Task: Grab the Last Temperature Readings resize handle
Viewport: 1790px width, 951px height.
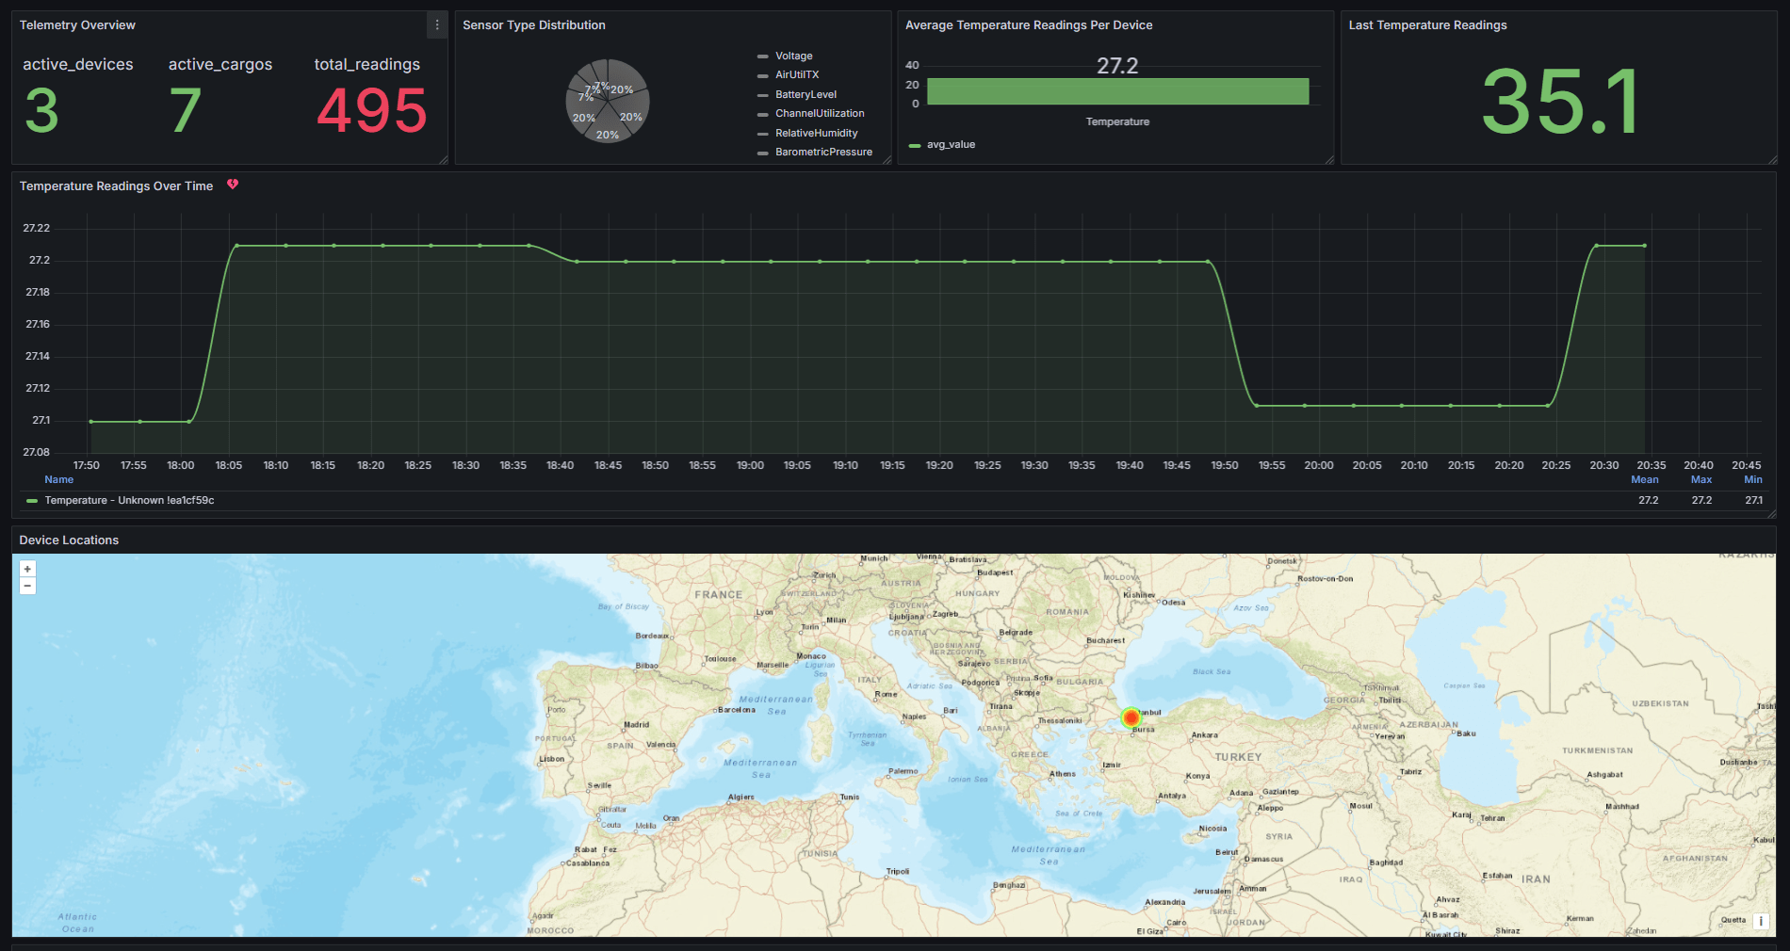Action: point(1772,160)
